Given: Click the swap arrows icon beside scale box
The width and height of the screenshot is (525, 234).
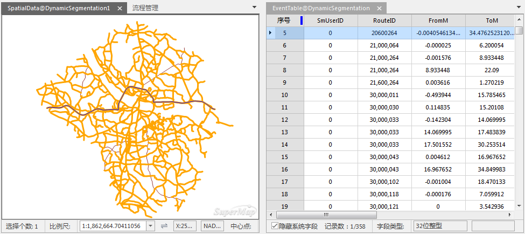Looking at the screenshot, I should (164, 226).
